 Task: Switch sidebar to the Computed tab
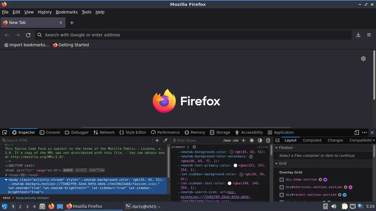tap(312, 140)
